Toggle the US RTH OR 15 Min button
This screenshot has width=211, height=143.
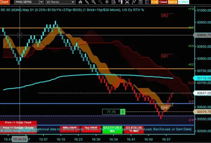[x=134, y=129]
